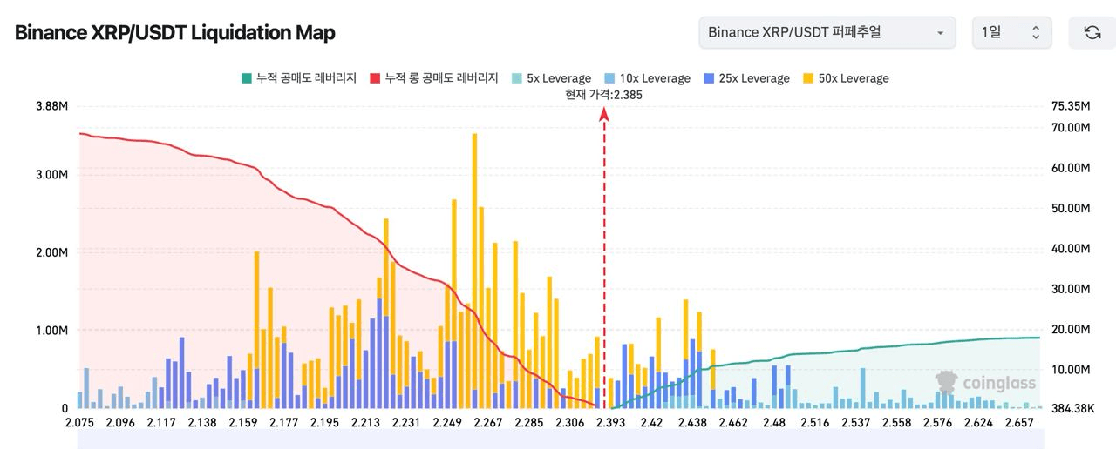The image size is (1116, 449).
Task: Click the 2.249 x-axis label
Action: tap(446, 423)
